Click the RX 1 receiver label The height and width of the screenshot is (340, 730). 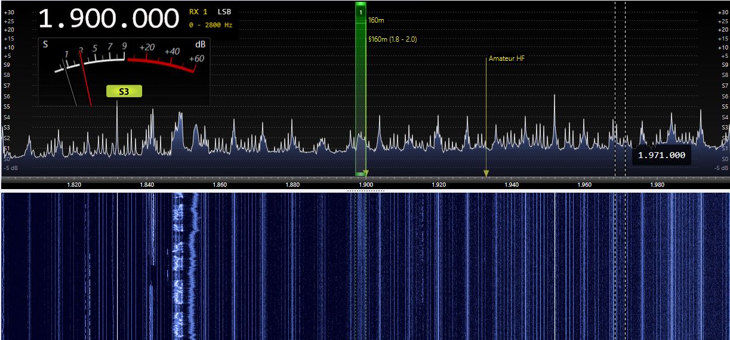(198, 12)
